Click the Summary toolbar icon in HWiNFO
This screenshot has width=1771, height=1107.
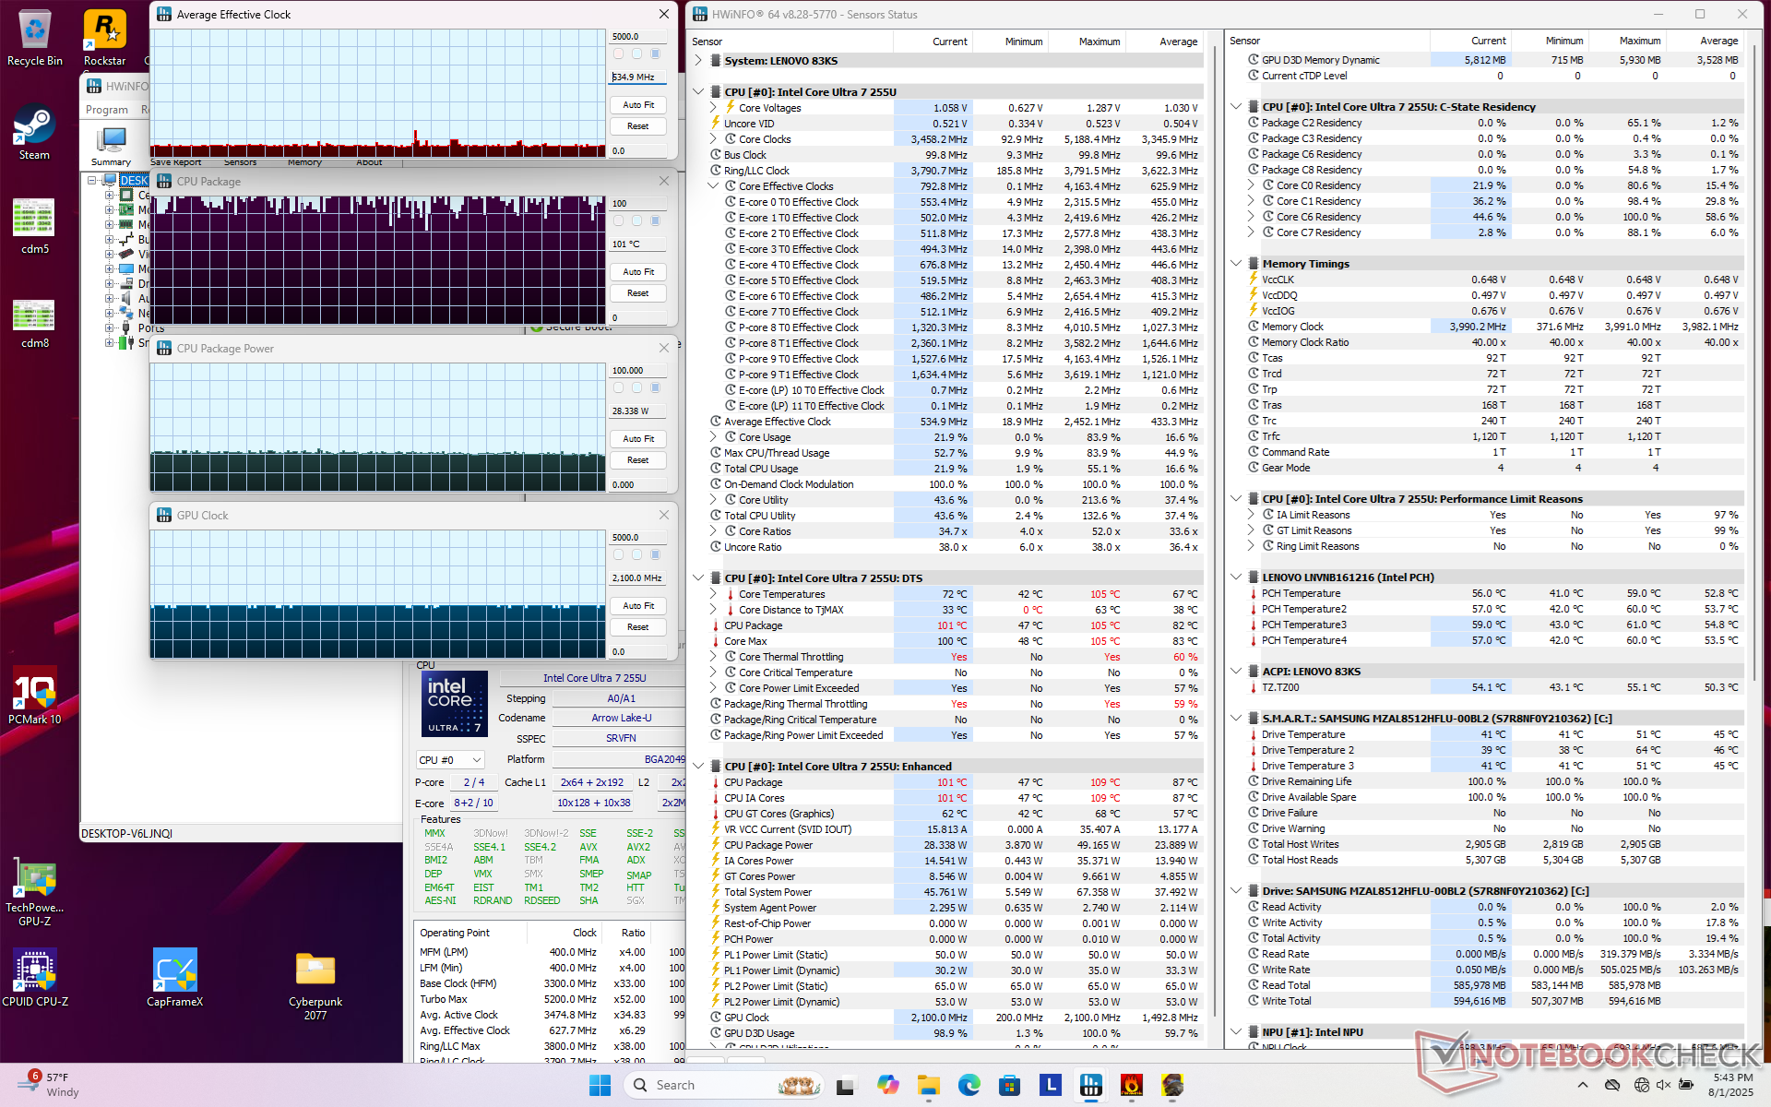(111, 145)
